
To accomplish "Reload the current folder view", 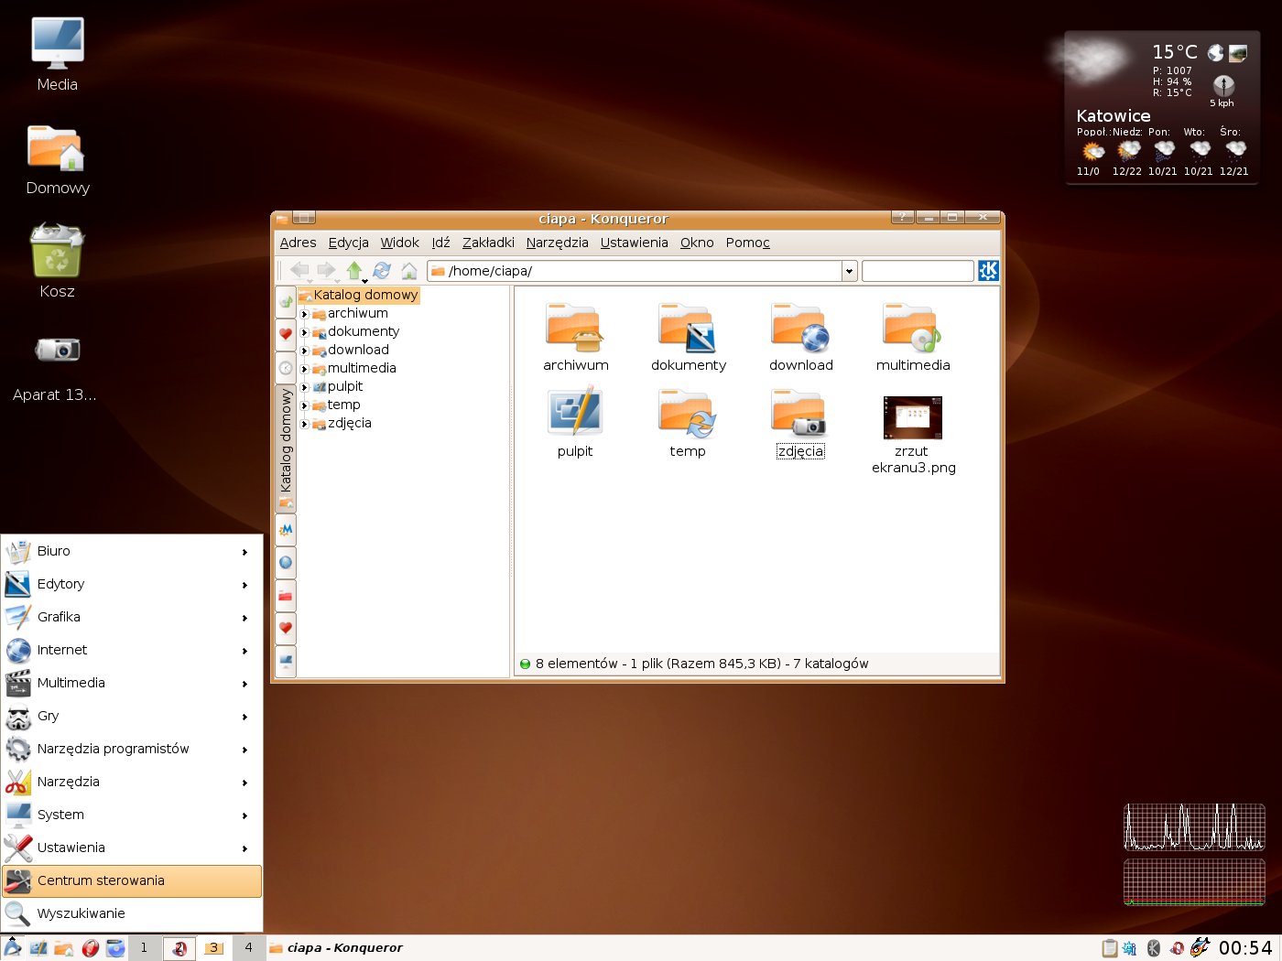I will point(382,270).
